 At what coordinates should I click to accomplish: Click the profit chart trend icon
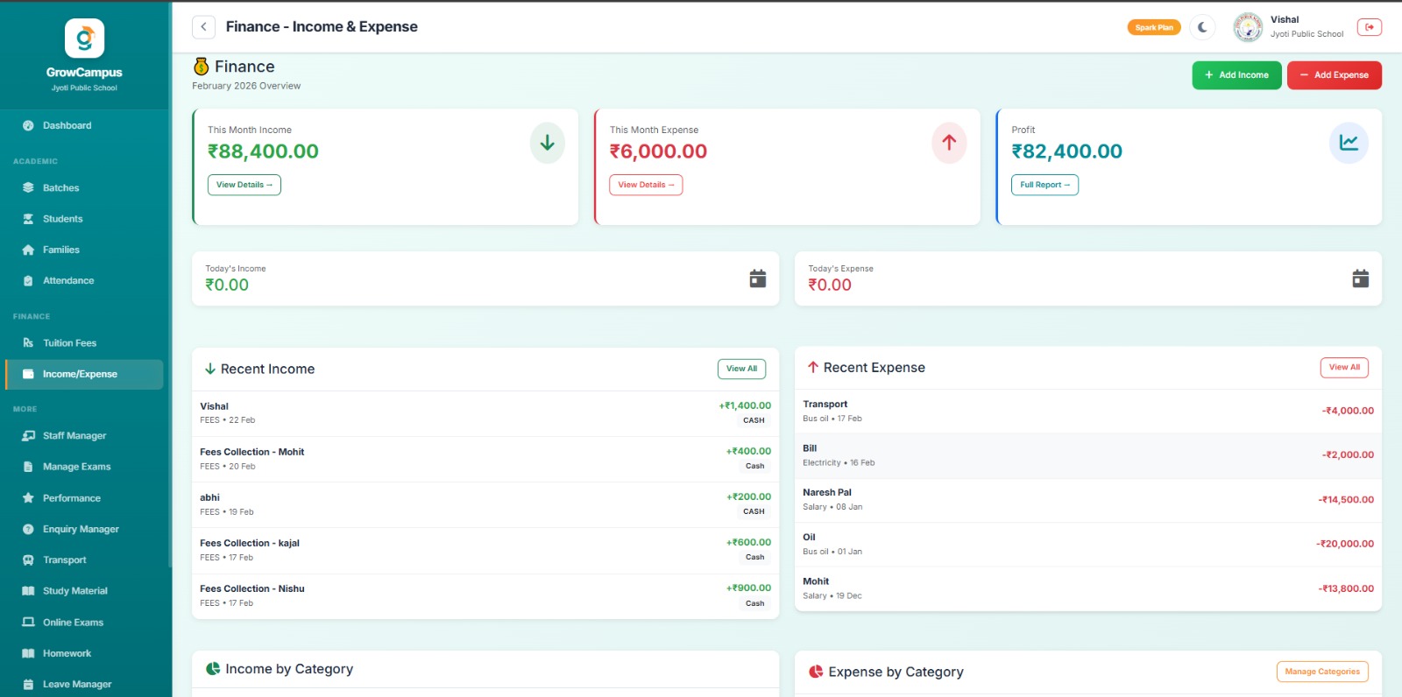point(1349,143)
